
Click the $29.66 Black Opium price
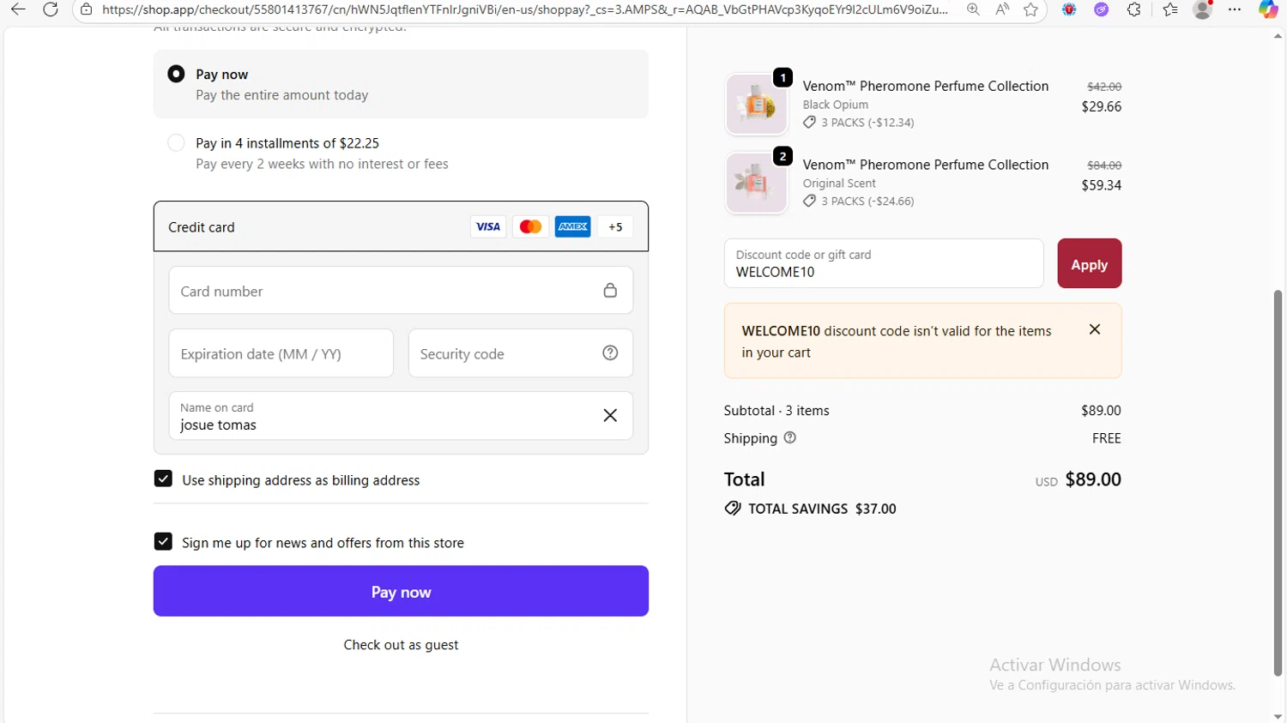(x=1102, y=106)
